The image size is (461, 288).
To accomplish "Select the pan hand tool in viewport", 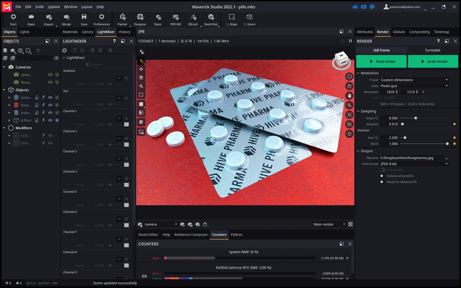I will (x=349, y=96).
